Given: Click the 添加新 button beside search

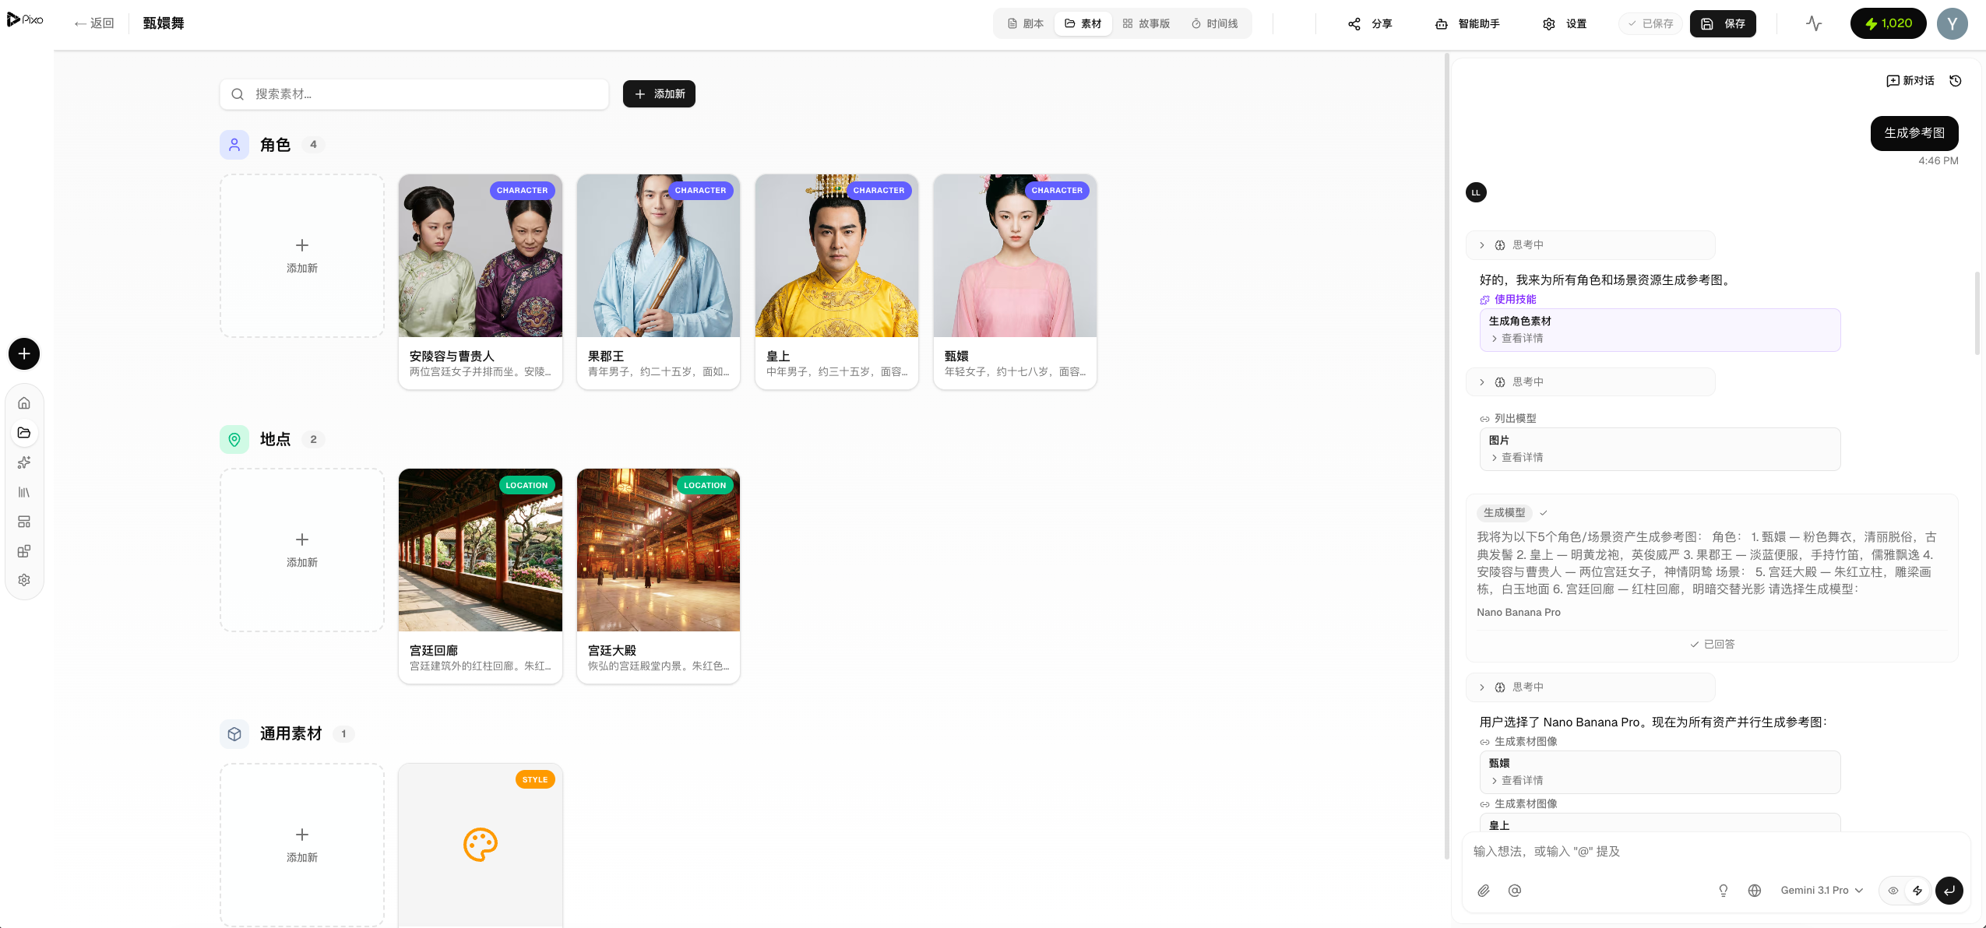Looking at the screenshot, I should (659, 94).
